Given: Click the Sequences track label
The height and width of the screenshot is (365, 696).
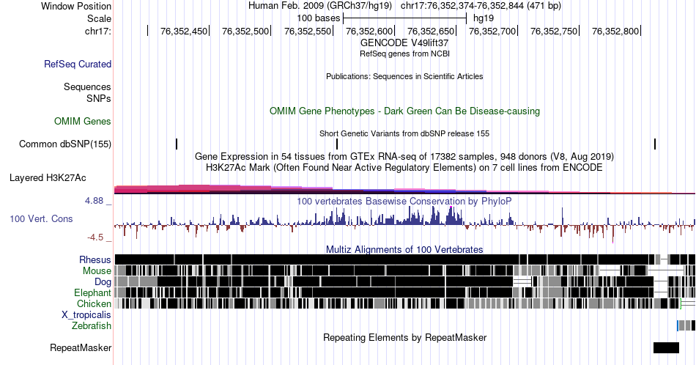Looking at the screenshot, I should 87,86.
